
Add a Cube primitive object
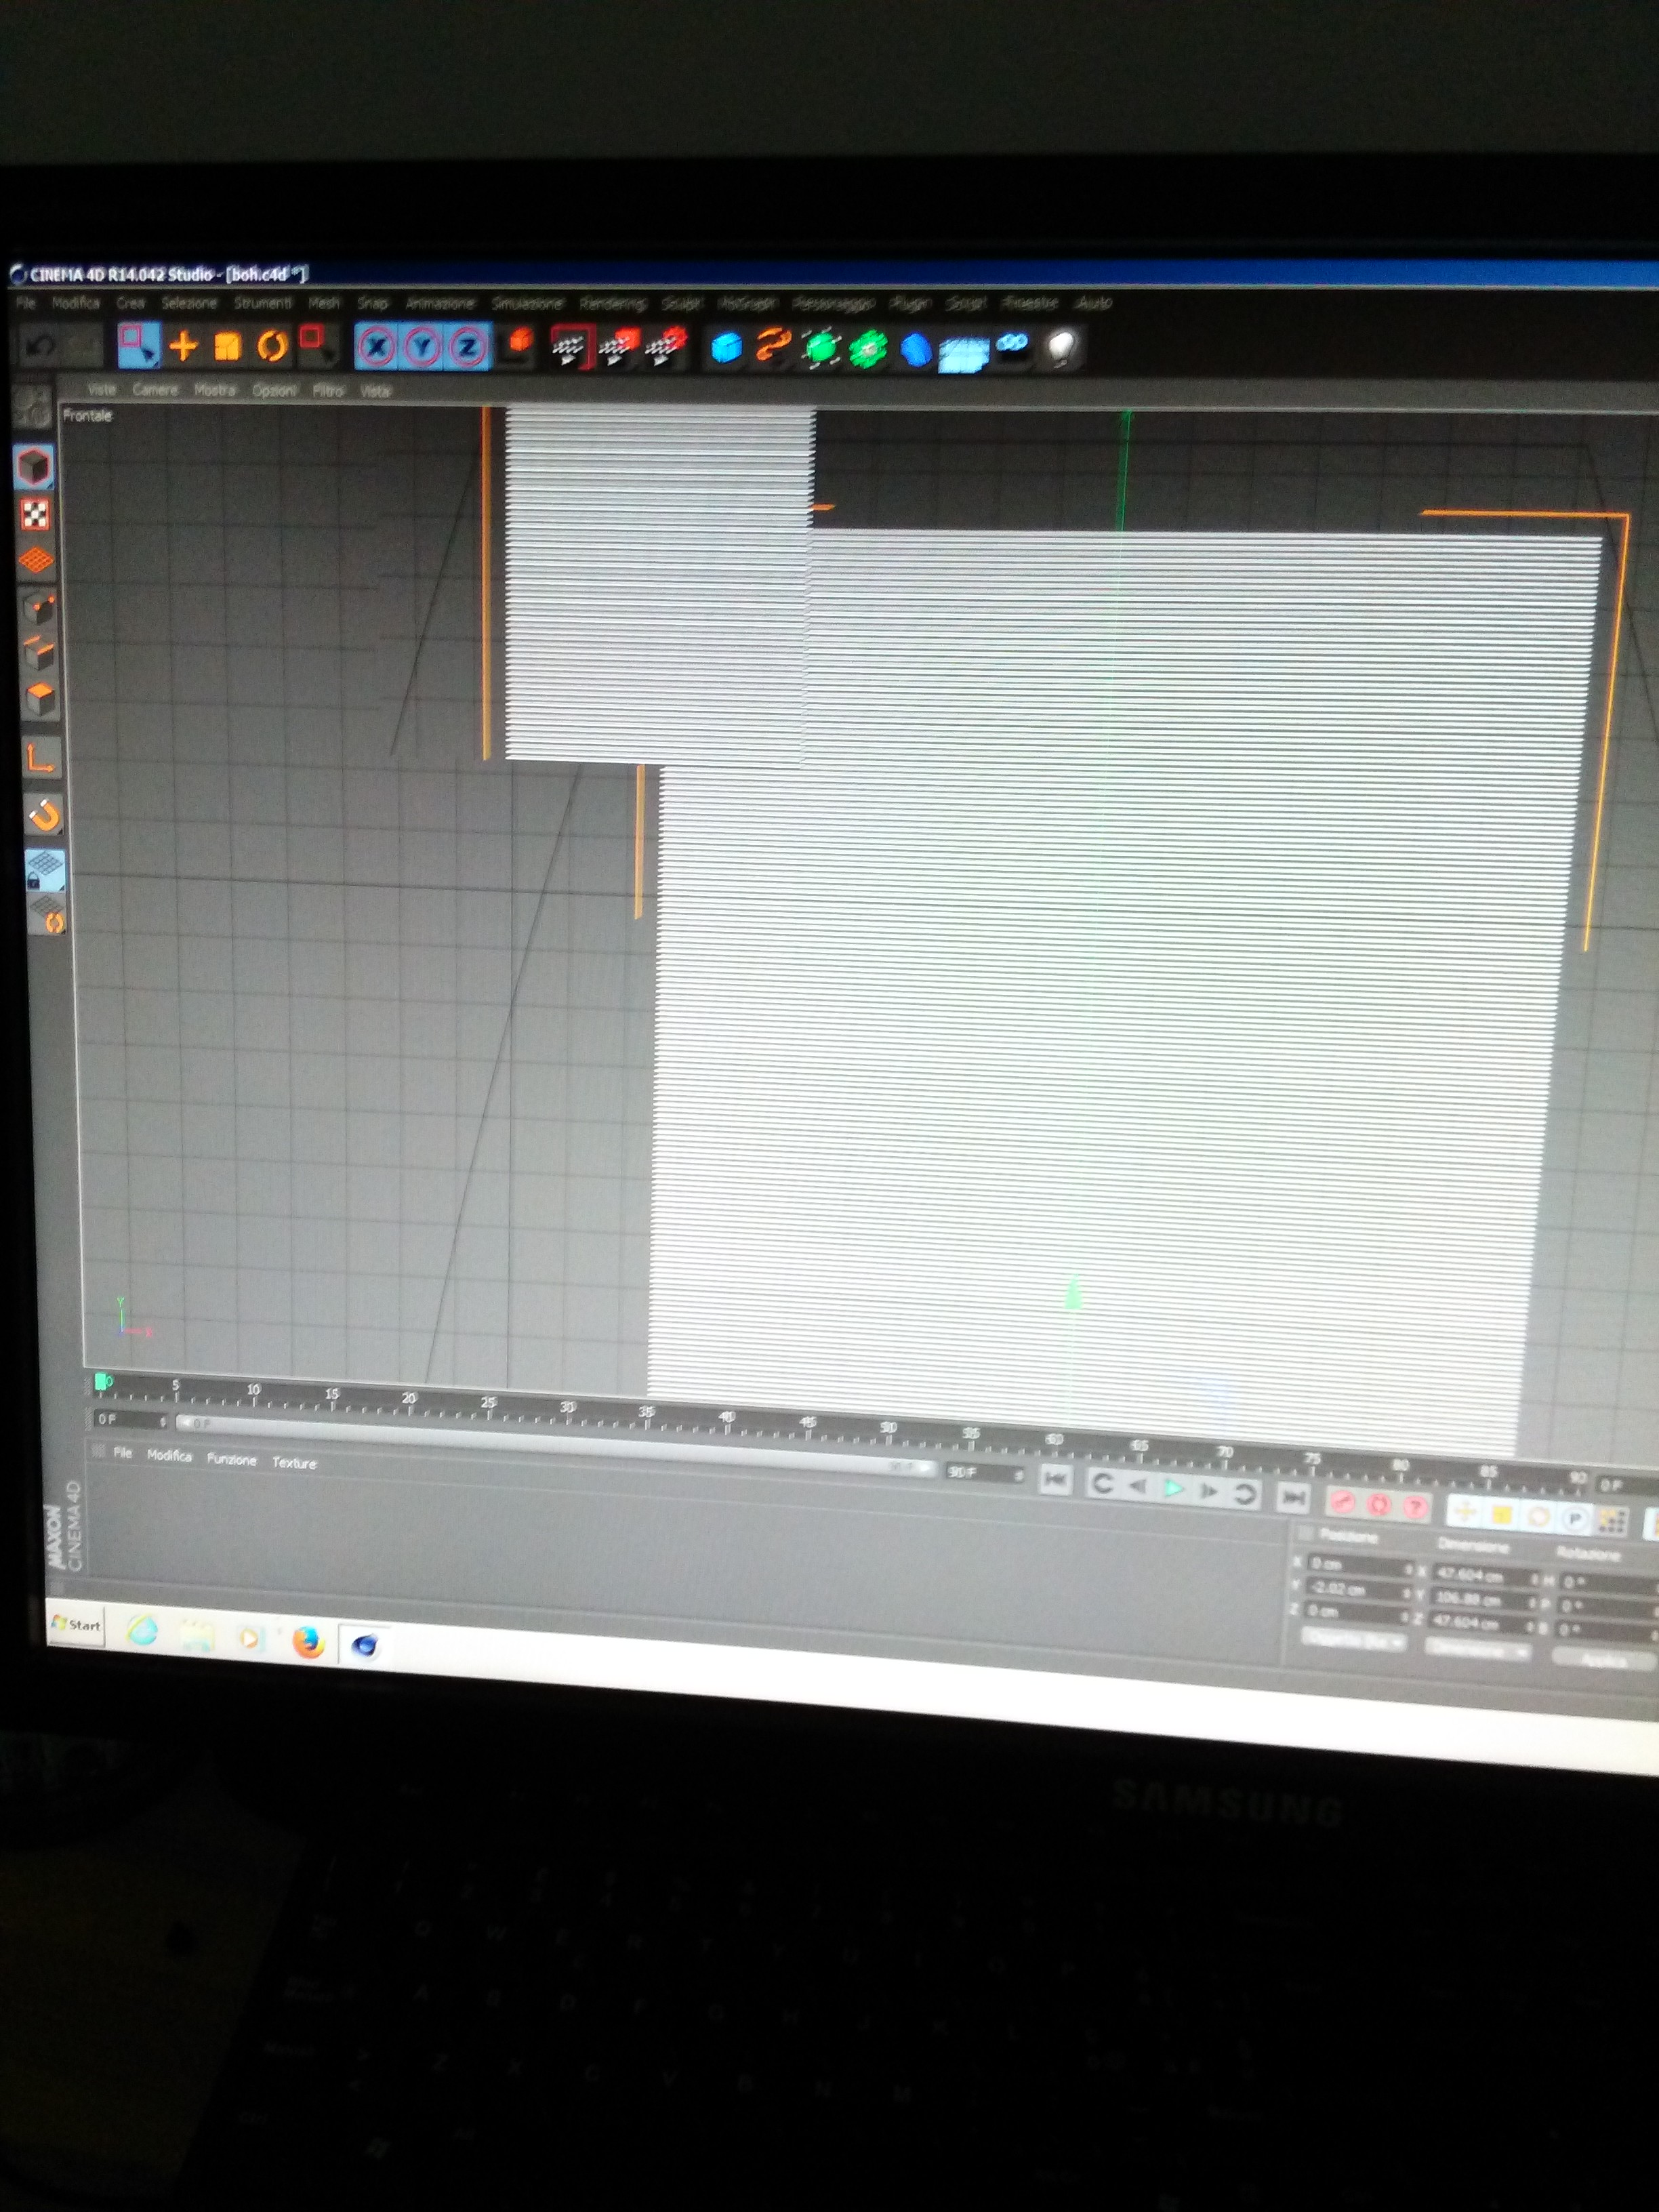click(x=726, y=348)
